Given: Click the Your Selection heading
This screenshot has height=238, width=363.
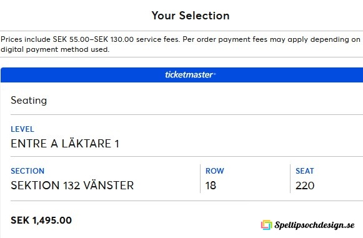Looking at the screenshot, I should (x=191, y=16).
